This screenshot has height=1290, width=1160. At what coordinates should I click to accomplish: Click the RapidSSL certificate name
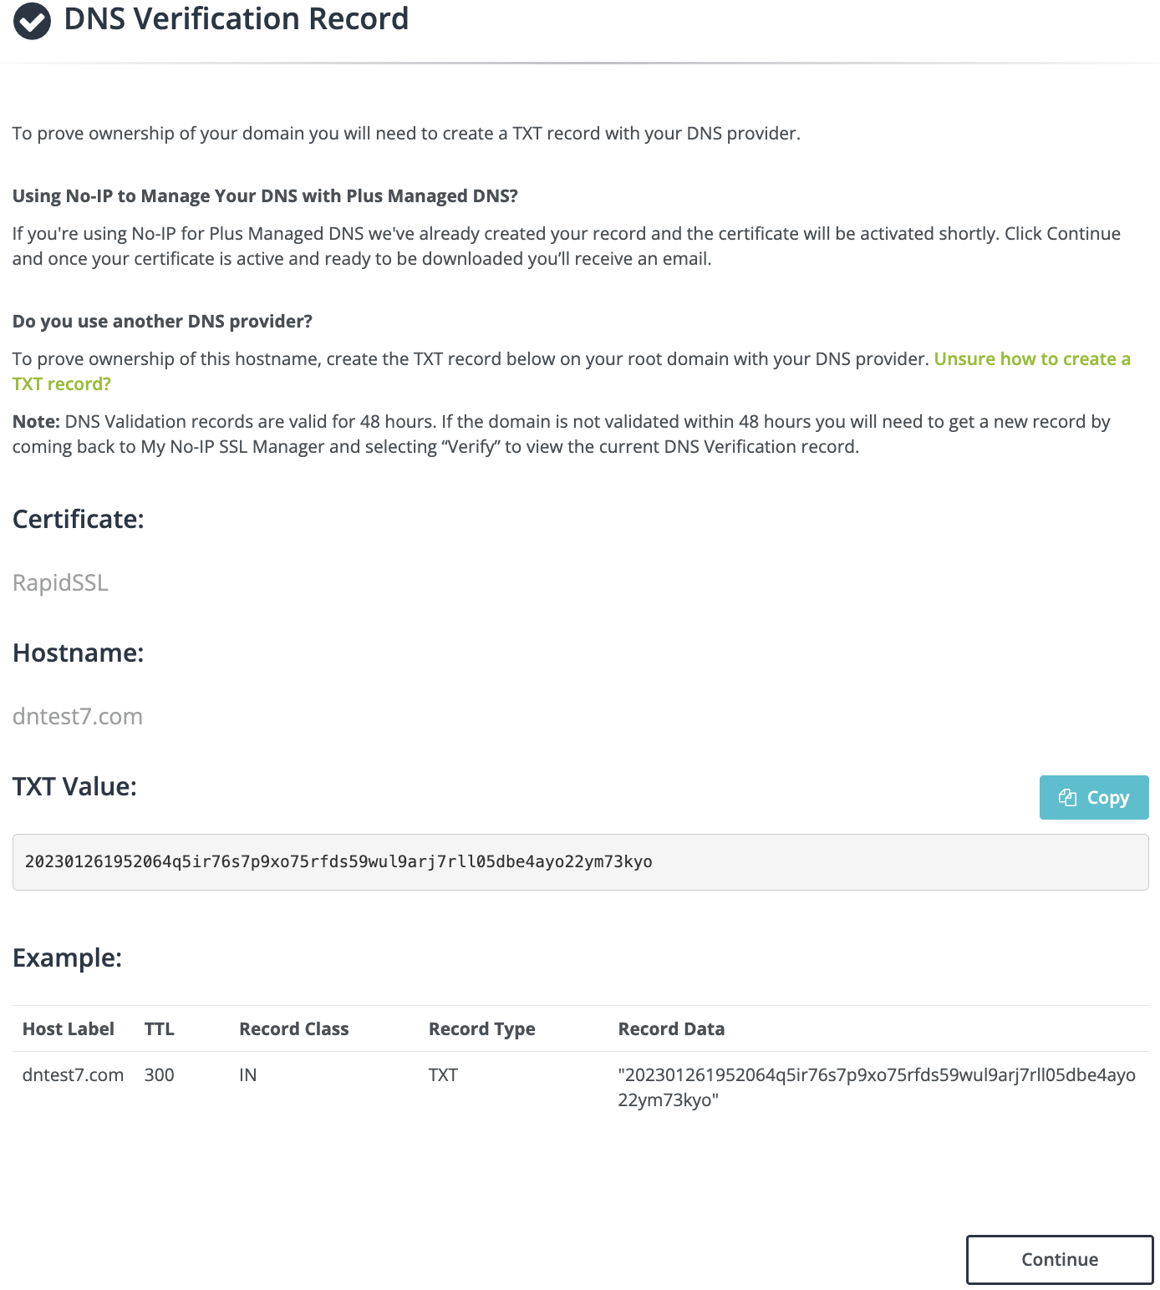60,582
